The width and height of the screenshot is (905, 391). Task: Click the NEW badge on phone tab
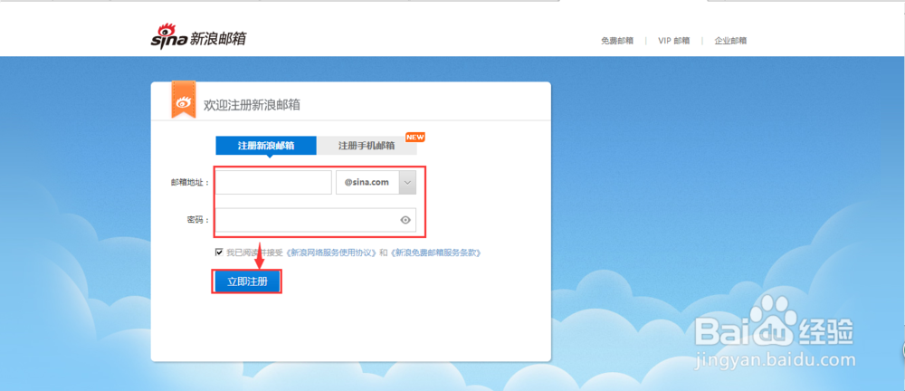[x=415, y=137]
